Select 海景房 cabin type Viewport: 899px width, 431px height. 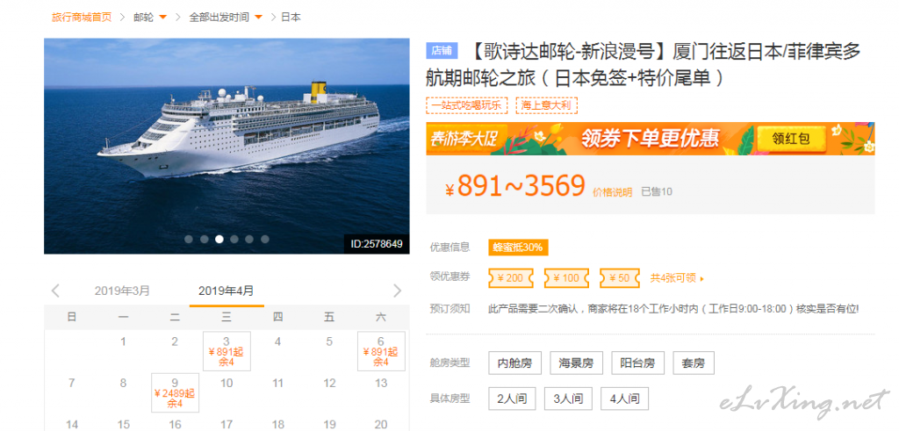click(x=576, y=363)
